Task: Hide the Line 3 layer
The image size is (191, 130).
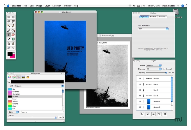Action: coord(140,96)
